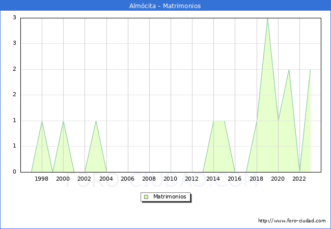Click the data peak at year 2000
Screen dimensions: 331x229
(x=63, y=121)
